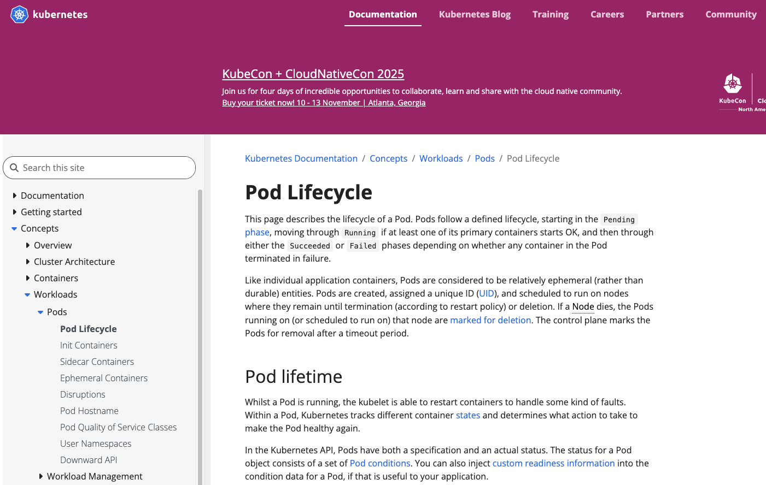Click the Workloads label in sidebar tree
The height and width of the screenshot is (485, 766).
55,294
